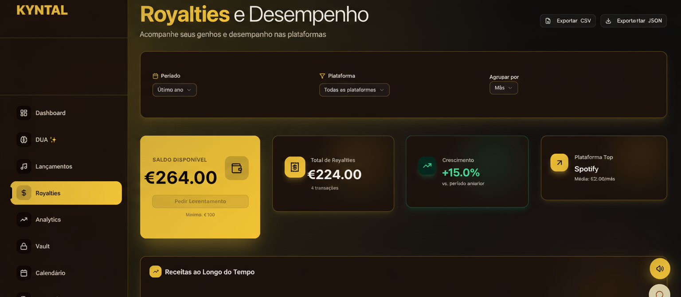Viewport: 681px width, 297px height.
Task: Click the wallet icon in balance card
Action: coord(237,168)
